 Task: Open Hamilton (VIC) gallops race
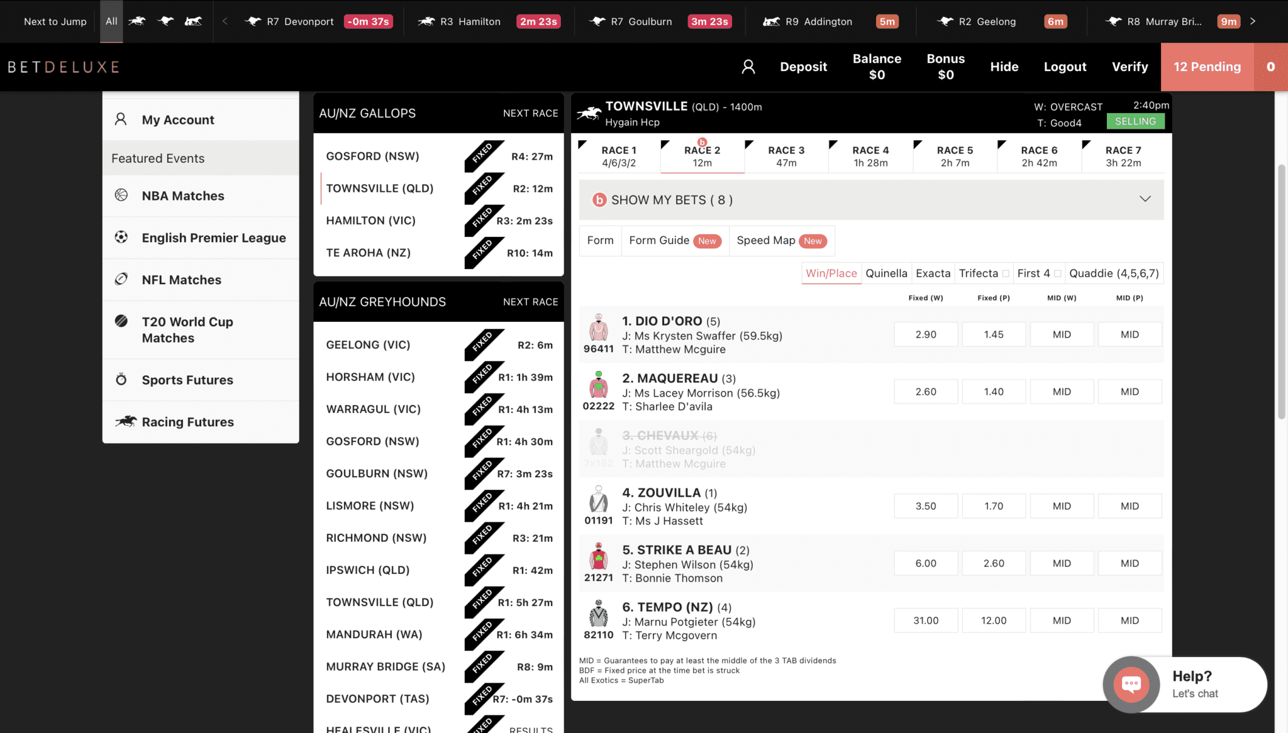click(438, 221)
